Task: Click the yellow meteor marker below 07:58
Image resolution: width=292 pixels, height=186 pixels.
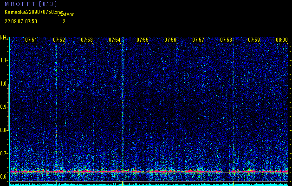Action: click(234, 183)
